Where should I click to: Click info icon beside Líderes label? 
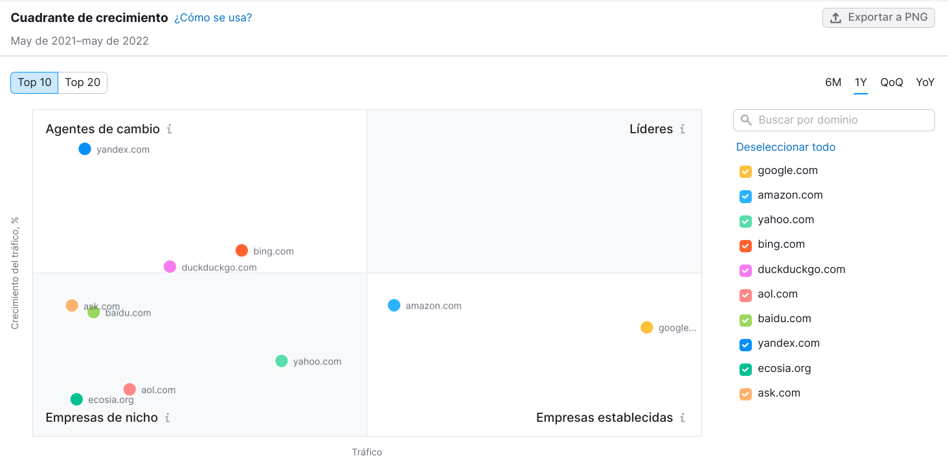pyautogui.click(x=683, y=129)
